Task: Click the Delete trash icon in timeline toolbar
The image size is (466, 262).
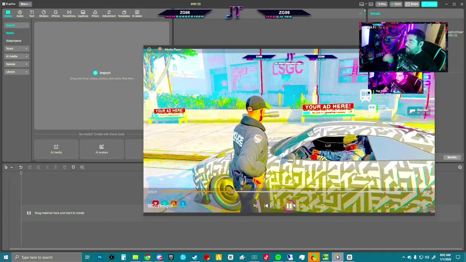Action: pos(64,167)
